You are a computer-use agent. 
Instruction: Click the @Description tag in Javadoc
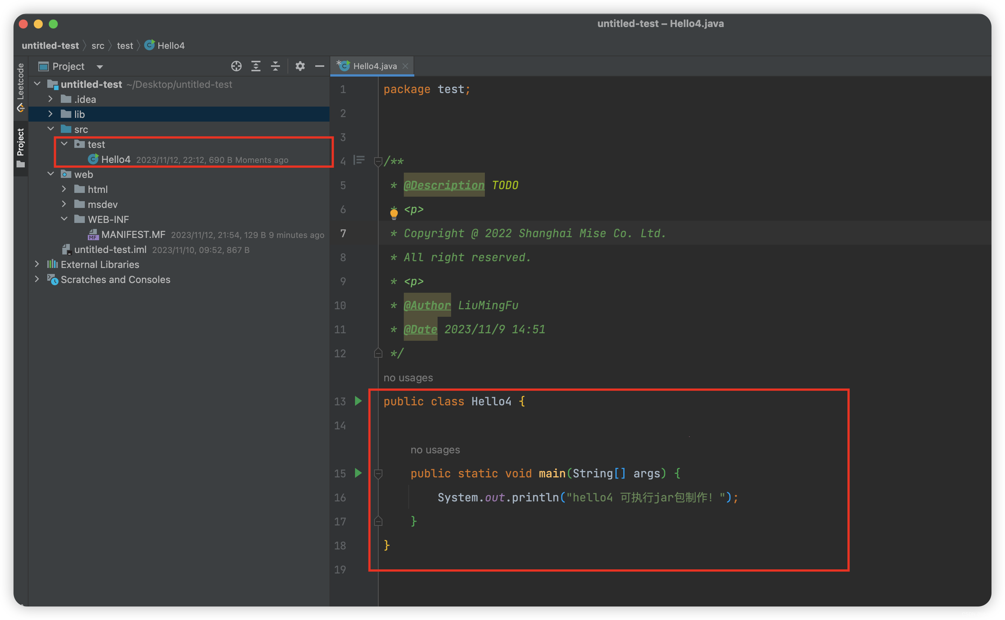tap(444, 185)
